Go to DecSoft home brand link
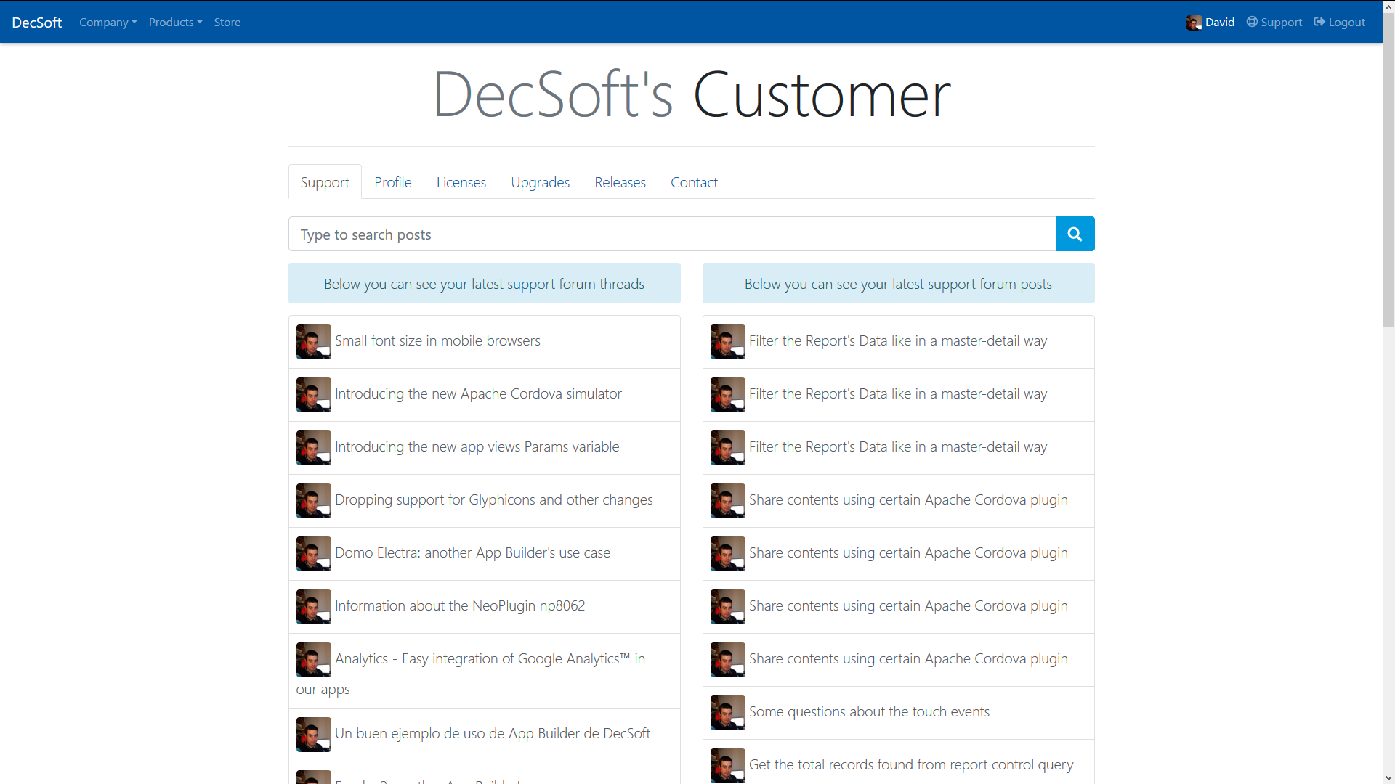This screenshot has width=1395, height=784. [x=37, y=22]
